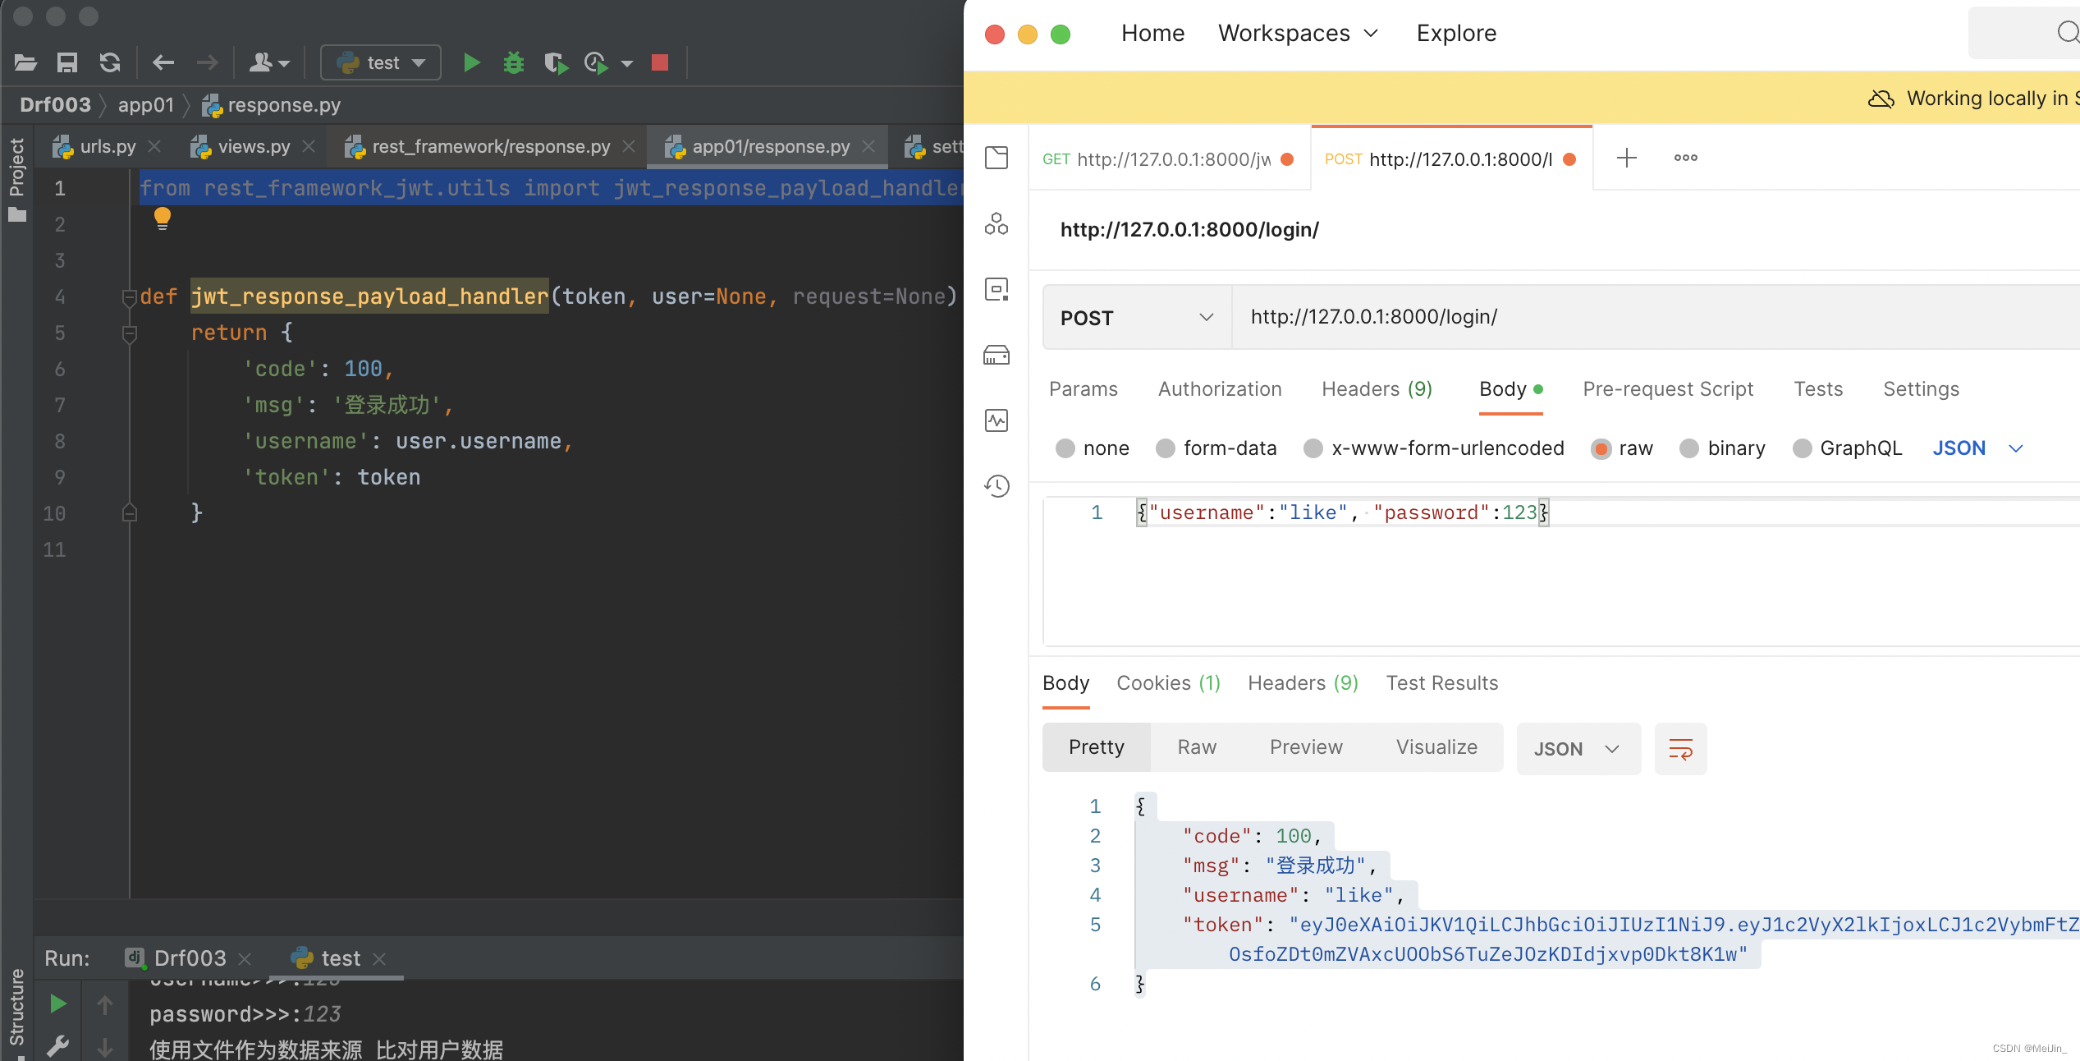Click the green Run button in PyCharm toolbar
This screenshot has height=1061, width=2080.
click(x=471, y=62)
